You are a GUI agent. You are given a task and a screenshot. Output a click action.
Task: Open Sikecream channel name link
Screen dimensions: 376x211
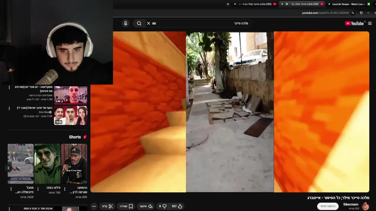click(351, 204)
